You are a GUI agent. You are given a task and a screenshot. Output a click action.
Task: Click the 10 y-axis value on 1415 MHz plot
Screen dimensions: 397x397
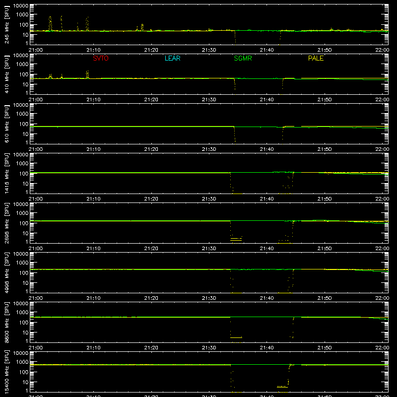[25, 184]
